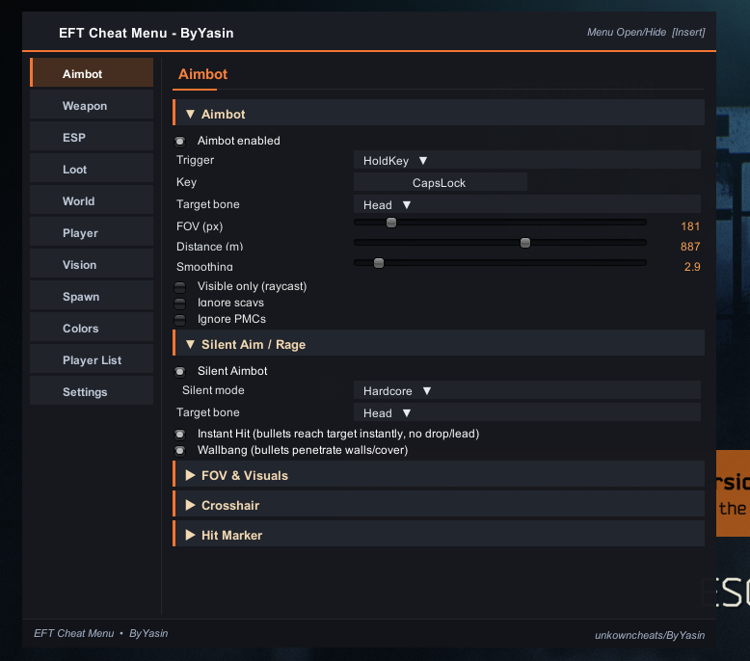
Task: Toggle the Silent Aimbot checkbox
Action: tap(180, 371)
